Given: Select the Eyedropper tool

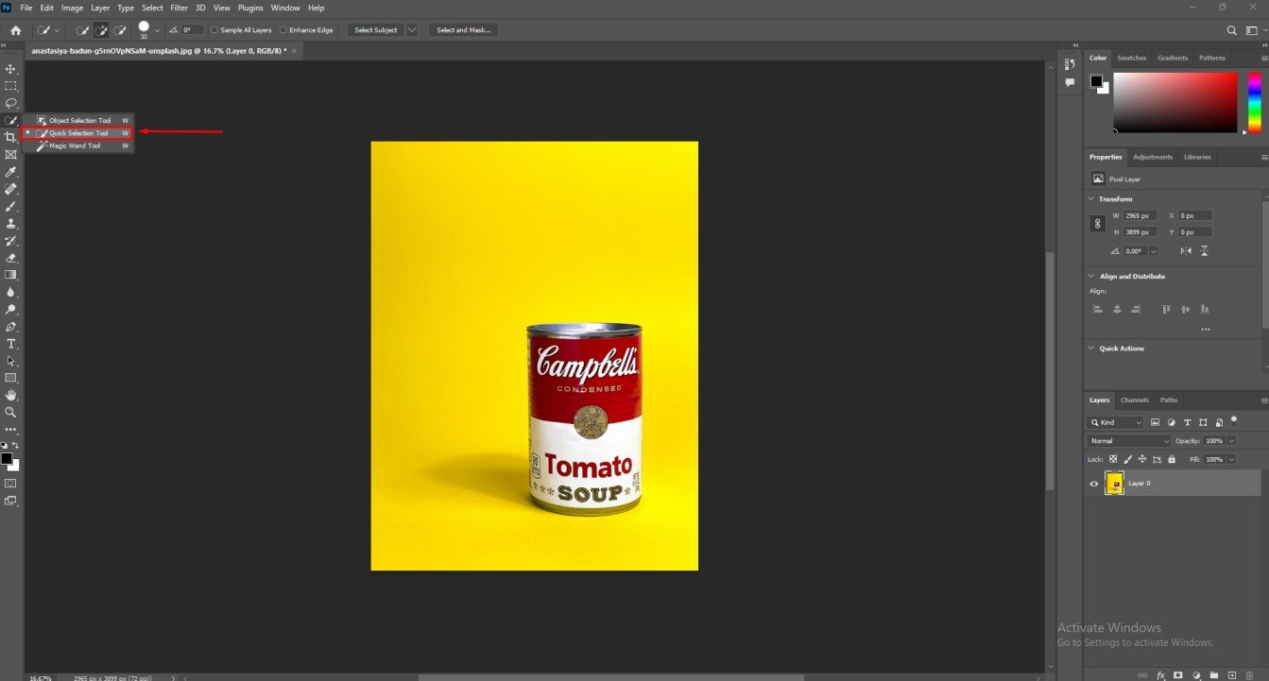Looking at the screenshot, I should click(11, 172).
